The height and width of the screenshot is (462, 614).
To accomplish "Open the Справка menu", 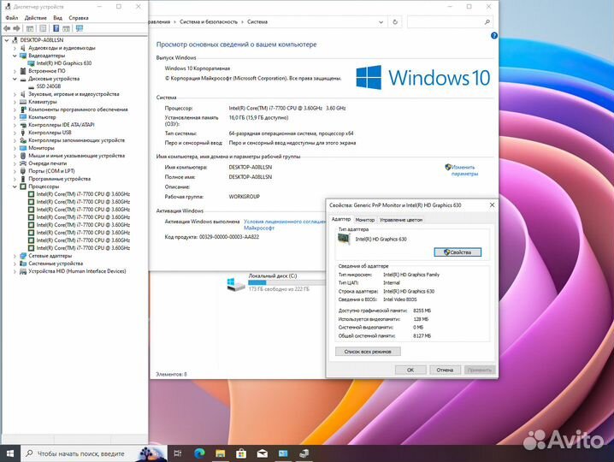I will (79, 18).
